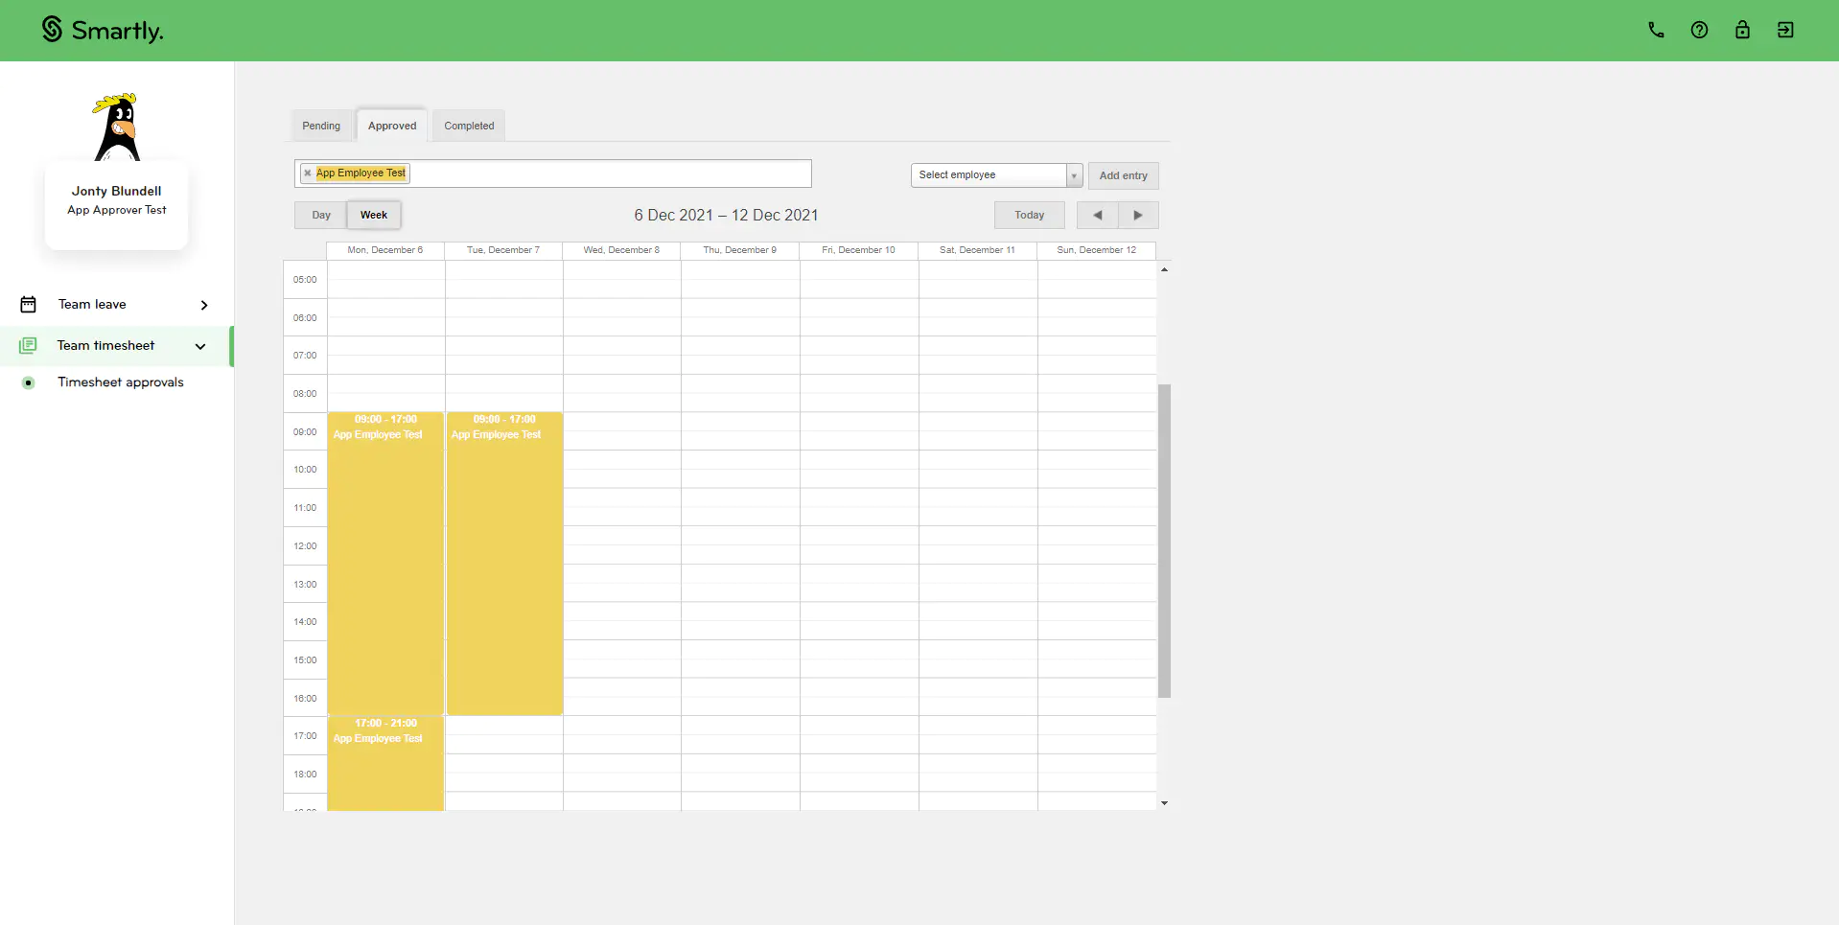Select the Team leave calendar icon

click(x=29, y=304)
